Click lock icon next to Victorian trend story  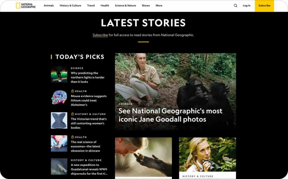point(72,114)
